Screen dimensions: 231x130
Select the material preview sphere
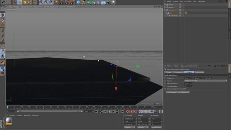(9, 120)
